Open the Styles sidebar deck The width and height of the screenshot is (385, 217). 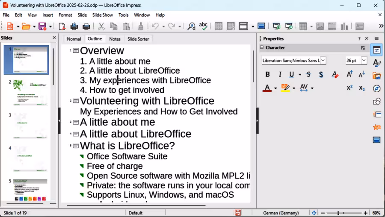376,63
